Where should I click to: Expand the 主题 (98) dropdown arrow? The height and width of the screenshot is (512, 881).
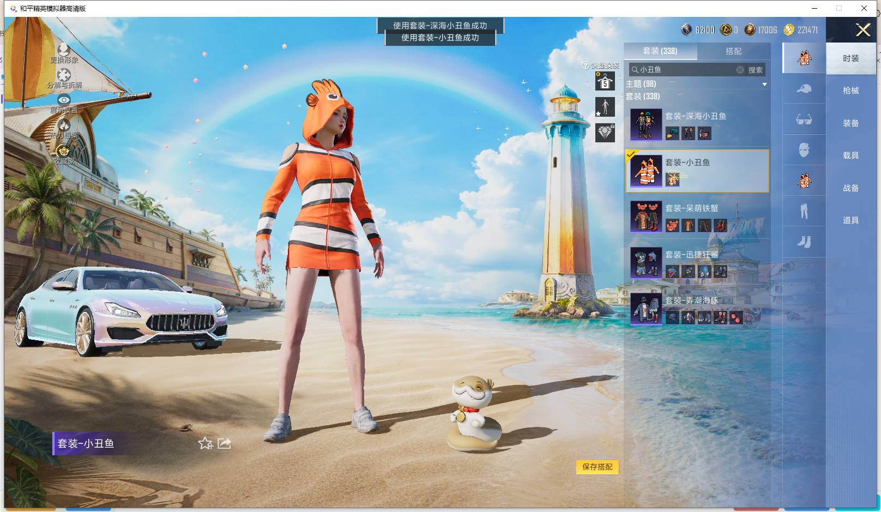(764, 85)
